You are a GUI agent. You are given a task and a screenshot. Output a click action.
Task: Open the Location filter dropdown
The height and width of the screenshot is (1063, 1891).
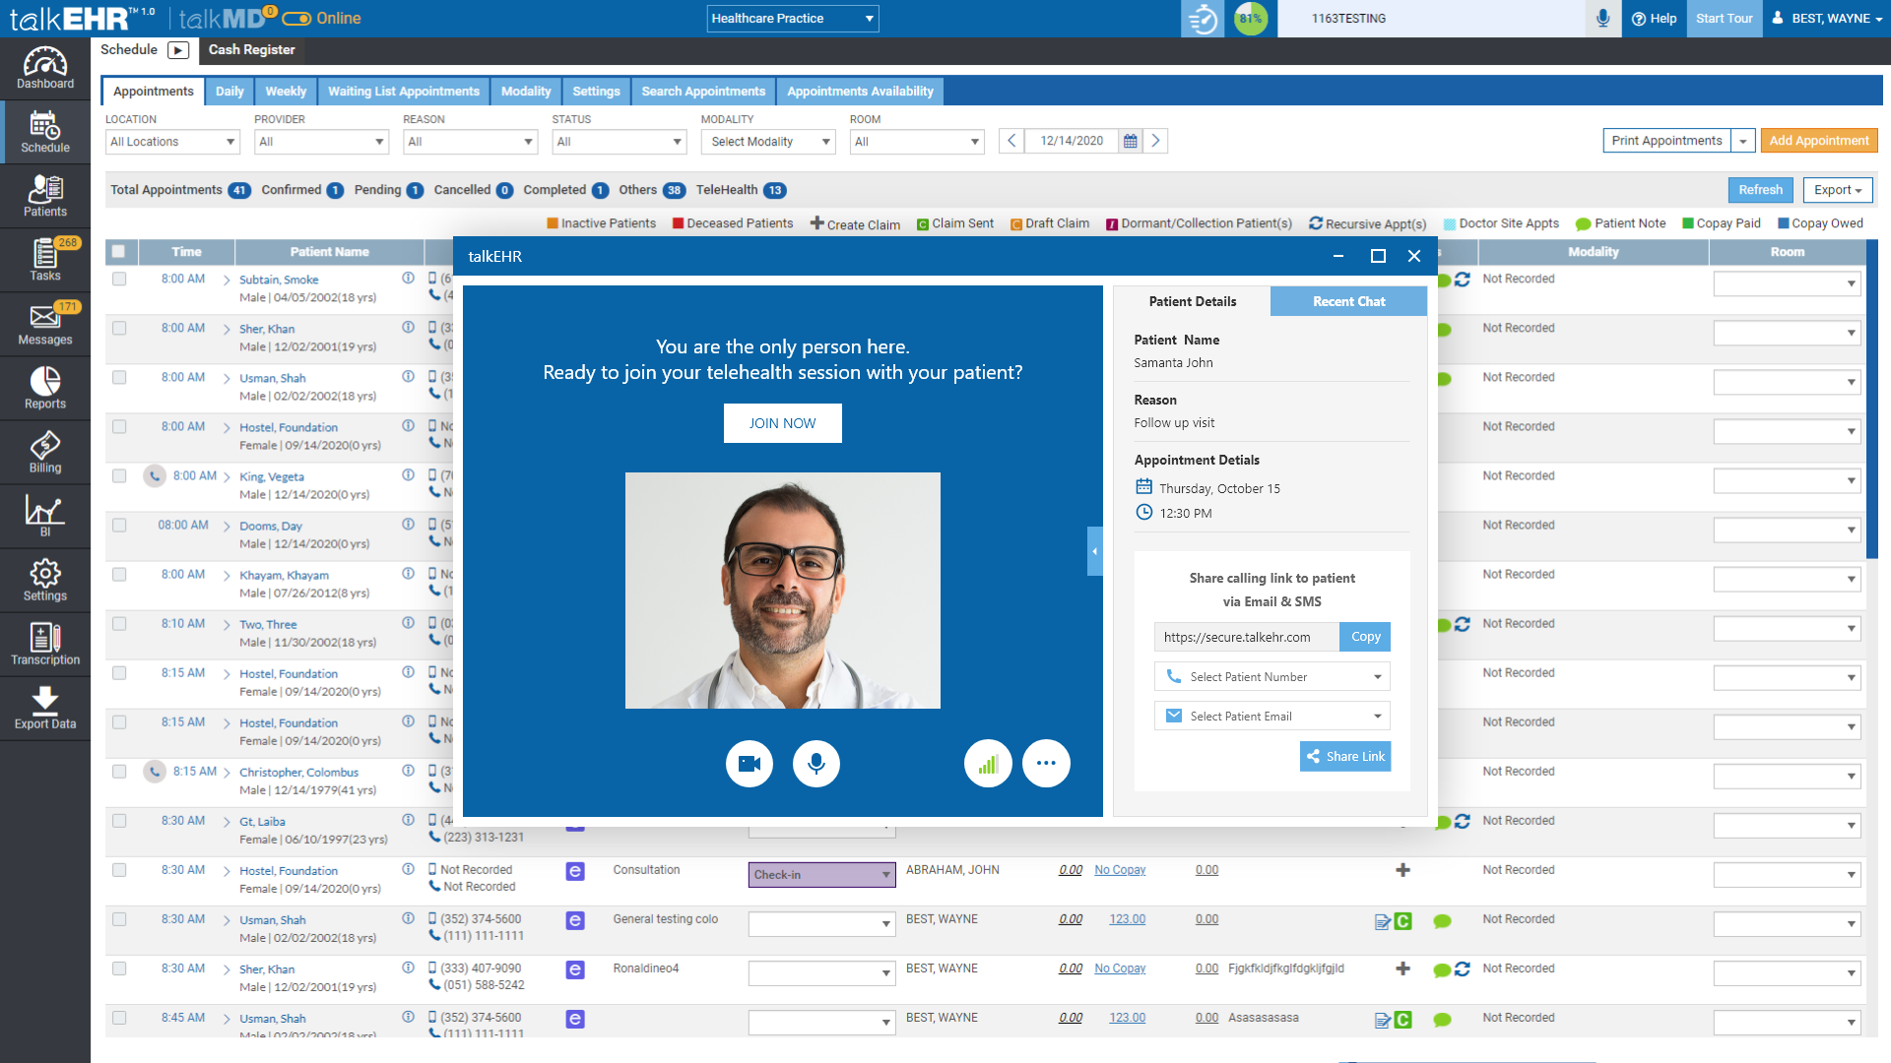pyautogui.click(x=172, y=142)
